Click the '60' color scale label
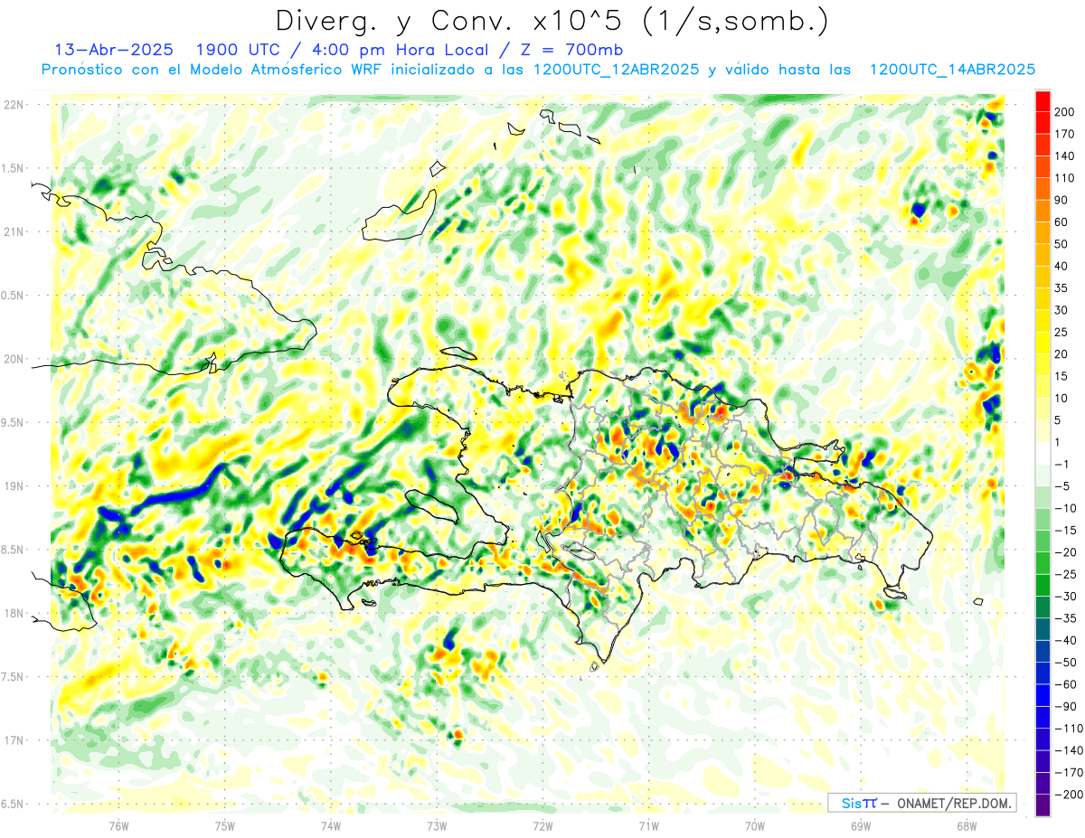1085x838 pixels. tap(1061, 222)
